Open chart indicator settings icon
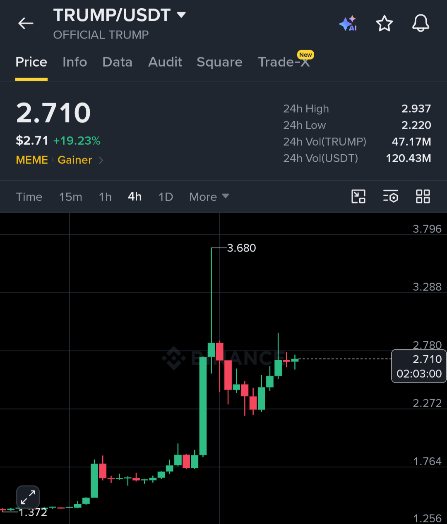The image size is (447, 524). 391,196
